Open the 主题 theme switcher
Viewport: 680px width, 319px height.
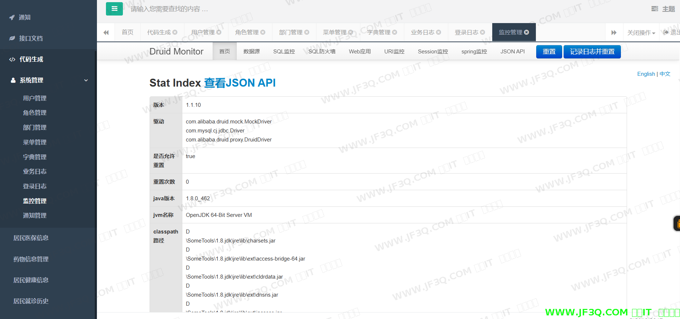point(663,9)
